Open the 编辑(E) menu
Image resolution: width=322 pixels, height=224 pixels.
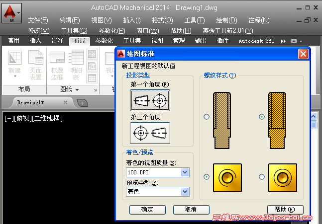pos(70,20)
